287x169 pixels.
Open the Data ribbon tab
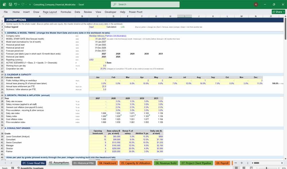coord(77,12)
